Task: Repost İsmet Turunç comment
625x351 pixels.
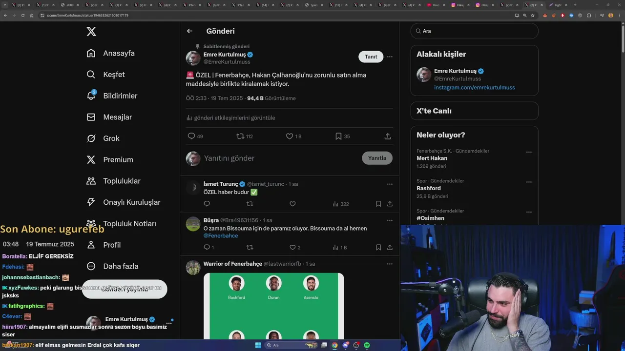Action: pos(250,204)
